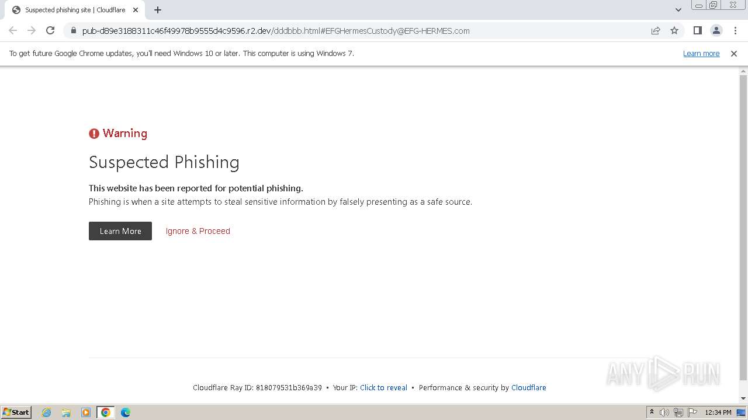The image size is (748, 420).
Task: Open the Chrome profile avatar
Action: tap(716, 31)
